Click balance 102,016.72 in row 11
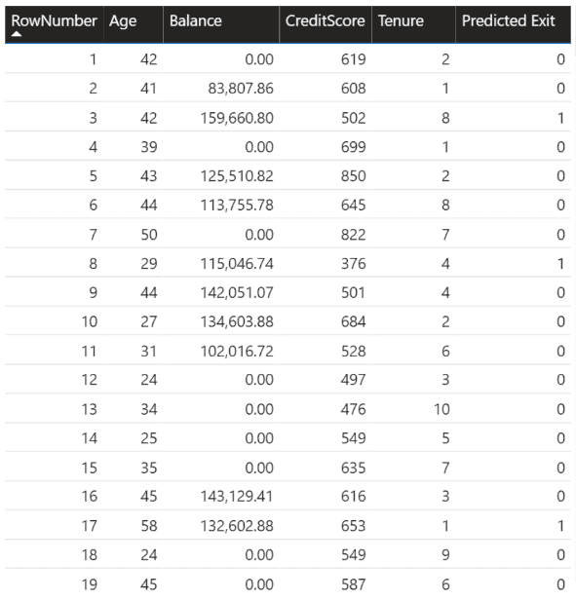Image resolution: width=576 pixels, height=600 pixels. 237,352
